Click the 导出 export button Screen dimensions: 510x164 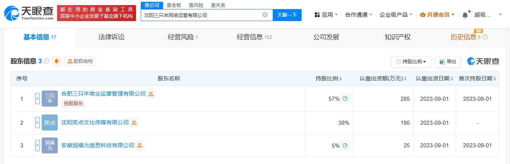coord(448,62)
